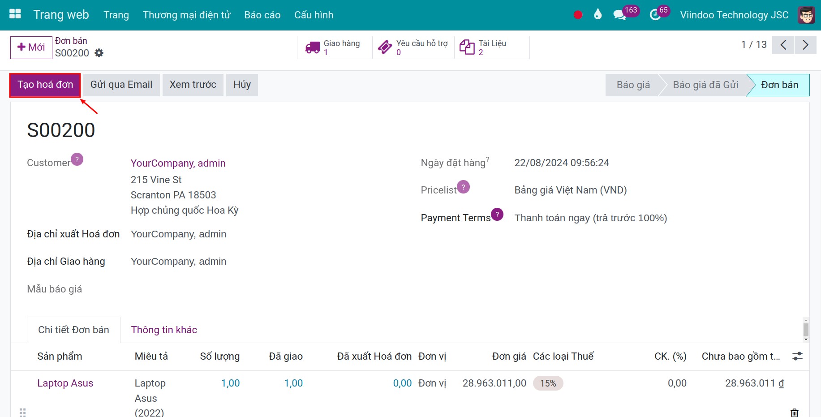Open YourCompany, admin customer link

click(x=178, y=163)
